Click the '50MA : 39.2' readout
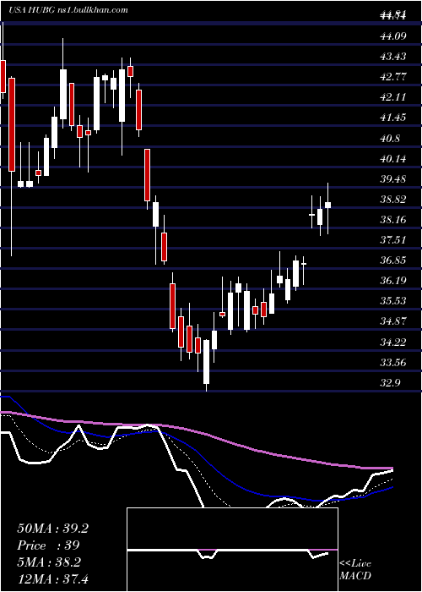 [52, 529]
